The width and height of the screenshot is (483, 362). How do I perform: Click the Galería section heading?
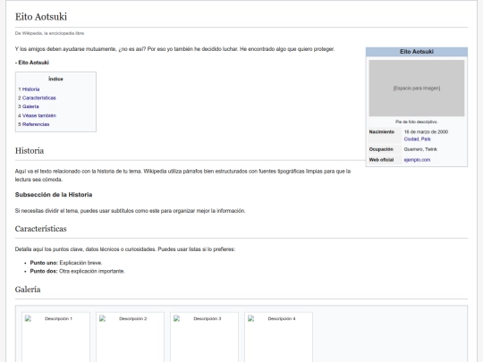pos(28,290)
